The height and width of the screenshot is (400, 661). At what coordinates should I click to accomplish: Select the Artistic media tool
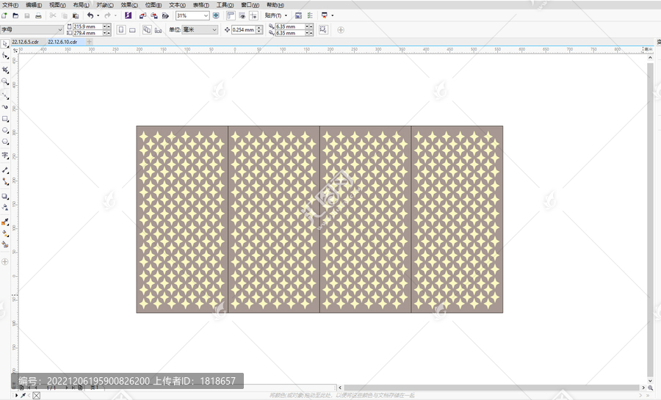[4, 107]
